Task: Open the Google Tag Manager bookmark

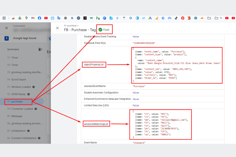Action: (x=163, y=18)
